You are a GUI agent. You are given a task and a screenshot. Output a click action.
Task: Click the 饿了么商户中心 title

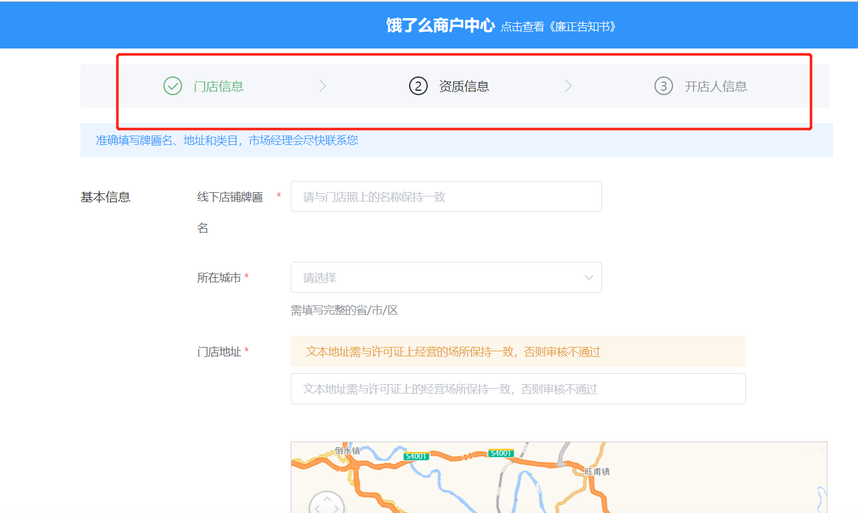440,25
